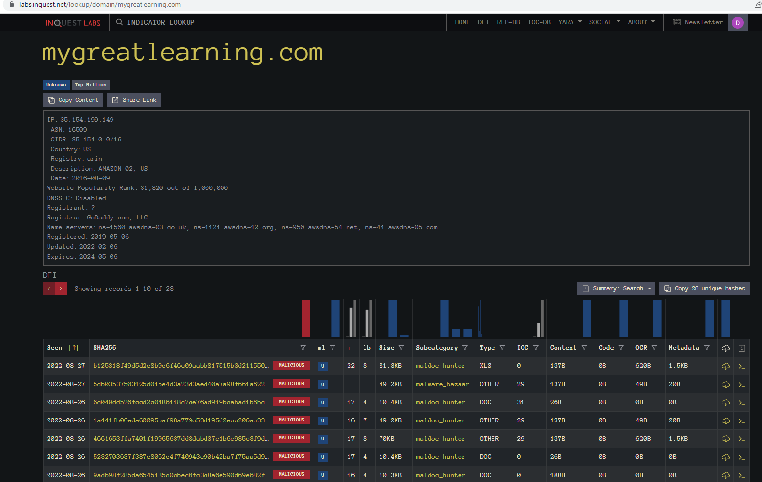Click the red bar in SHA256 histogram
Image resolution: width=762 pixels, height=482 pixels.
[305, 318]
